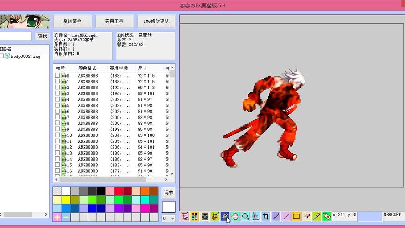The image size is (405, 228).
Task: Click the video camera animation icon
Action: click(225, 217)
